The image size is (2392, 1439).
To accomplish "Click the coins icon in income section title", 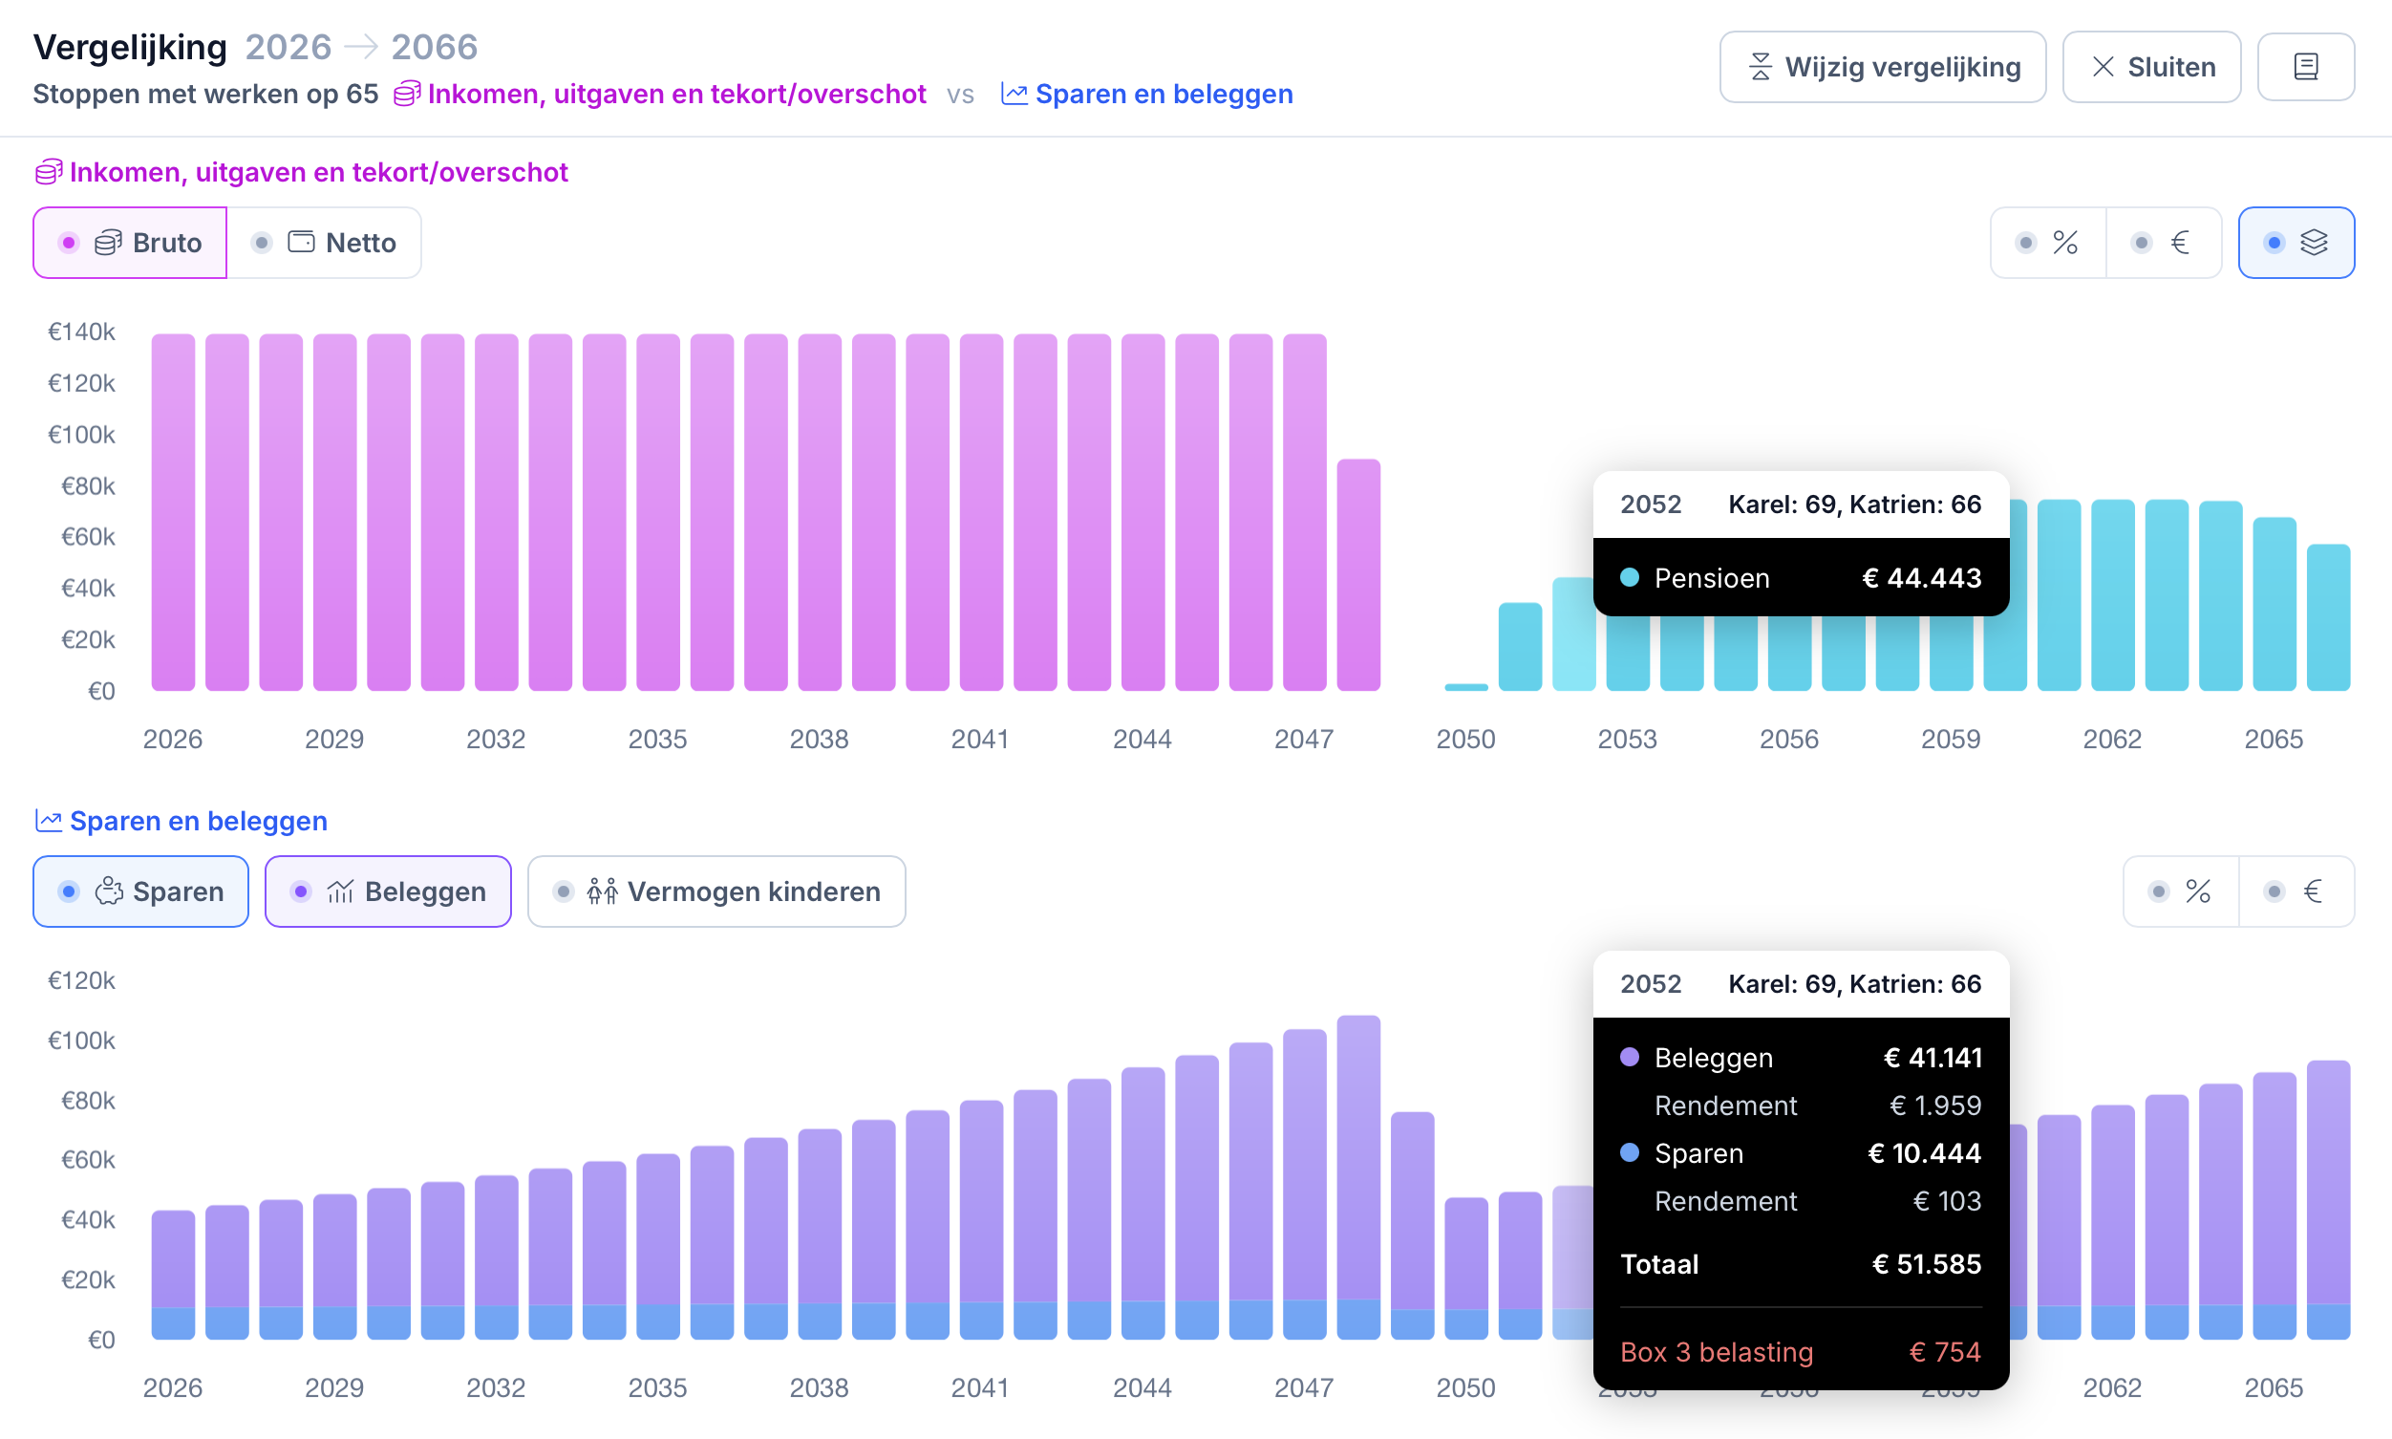I will tap(49, 173).
